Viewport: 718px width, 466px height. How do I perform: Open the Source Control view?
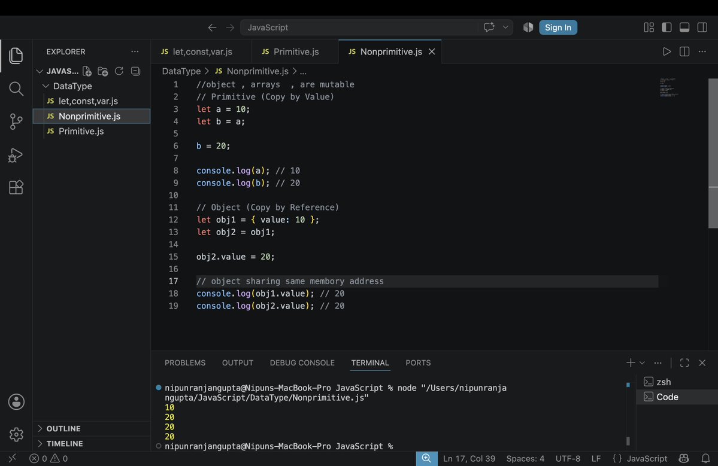[16, 121]
